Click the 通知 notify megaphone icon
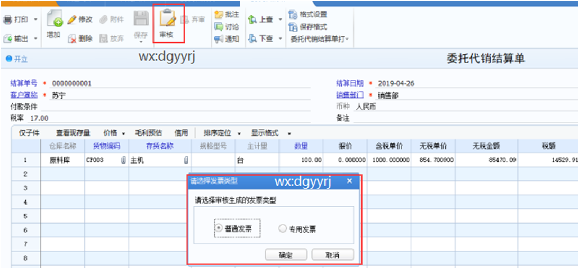Viewport: 579px width, 269px height. tap(219, 39)
